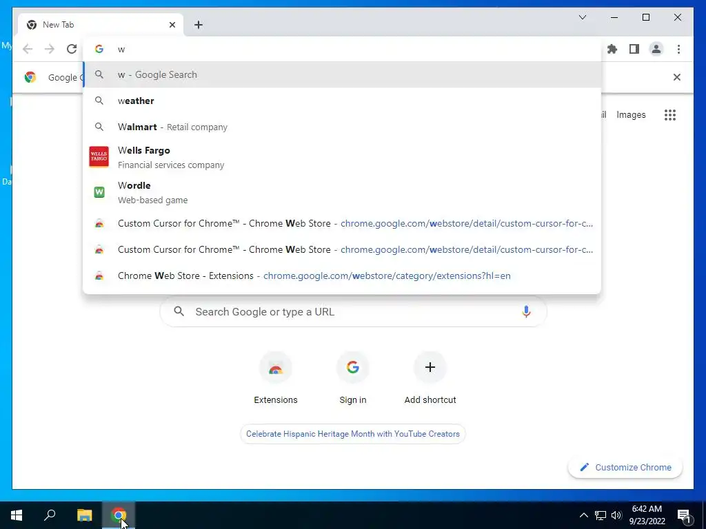Open the Windows Start menu
Viewport: 706px width, 529px height.
coord(17,515)
